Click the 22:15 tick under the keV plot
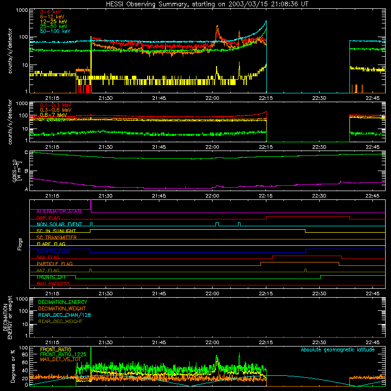The image size is (391, 391). (x=266, y=98)
